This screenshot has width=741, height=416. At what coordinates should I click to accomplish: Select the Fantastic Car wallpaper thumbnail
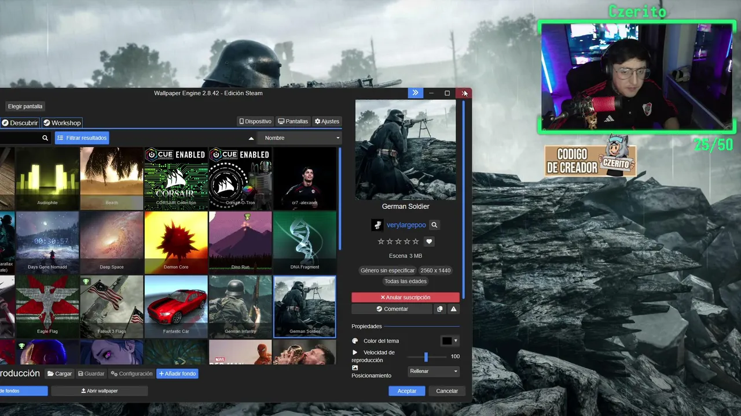(176, 306)
